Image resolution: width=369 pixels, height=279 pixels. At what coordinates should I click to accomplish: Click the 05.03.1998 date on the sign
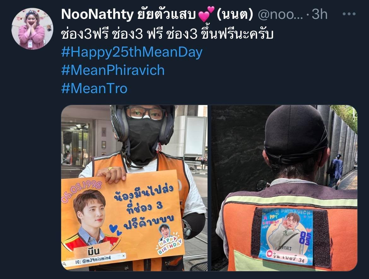click(81, 191)
